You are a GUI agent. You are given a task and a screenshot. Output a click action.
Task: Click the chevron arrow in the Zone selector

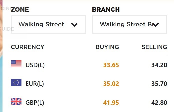74,25
